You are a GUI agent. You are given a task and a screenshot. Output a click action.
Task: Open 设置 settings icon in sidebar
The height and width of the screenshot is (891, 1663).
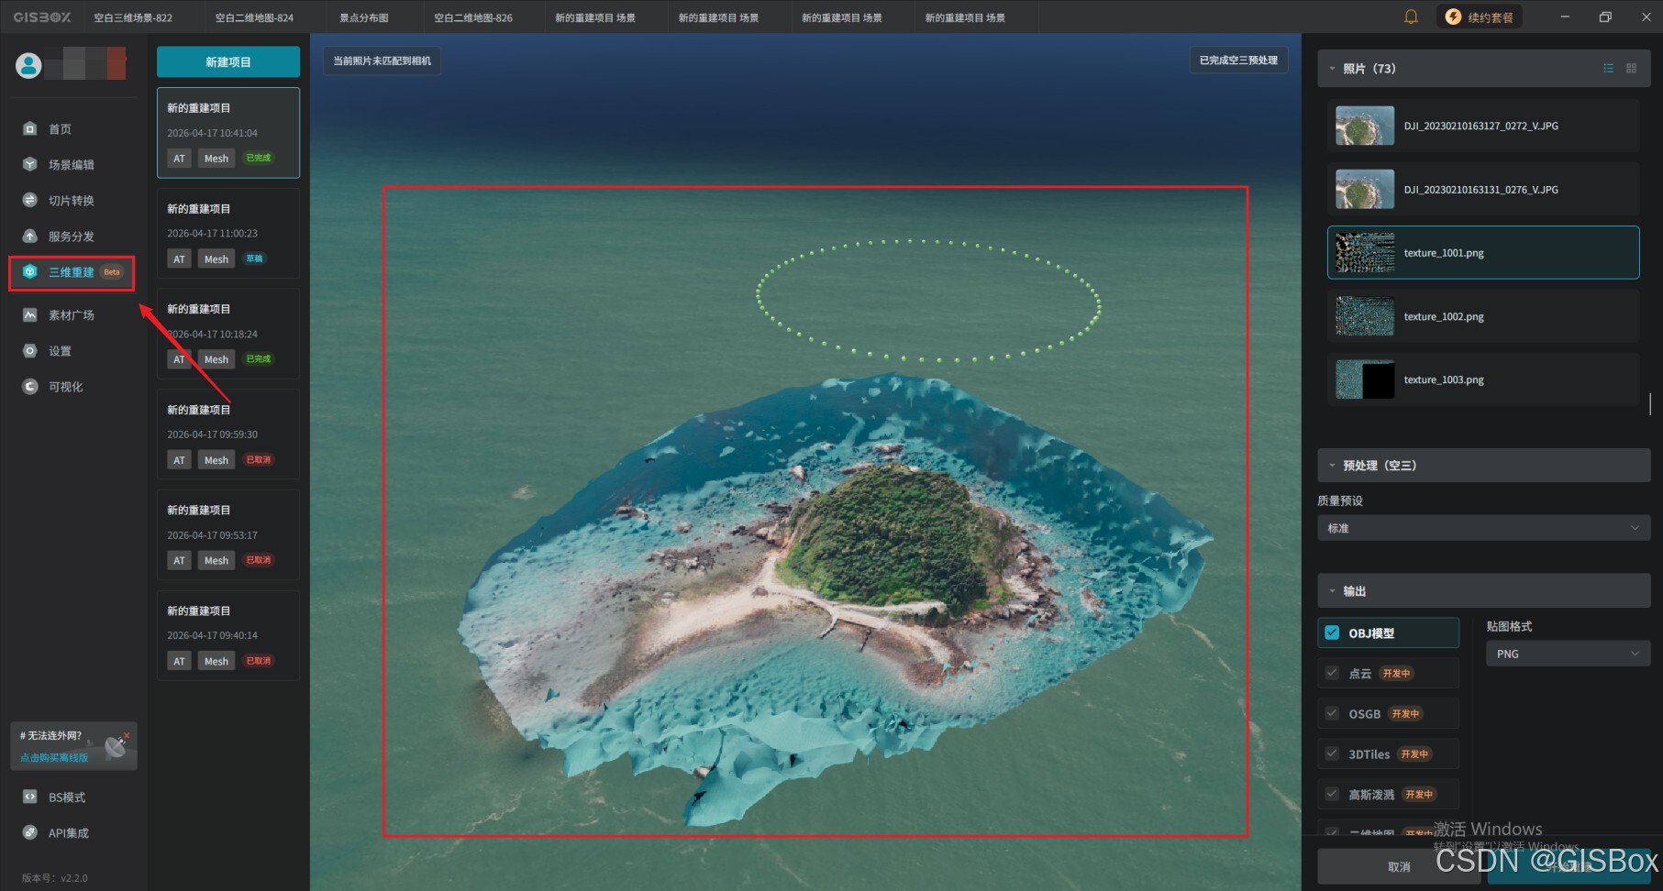click(30, 351)
